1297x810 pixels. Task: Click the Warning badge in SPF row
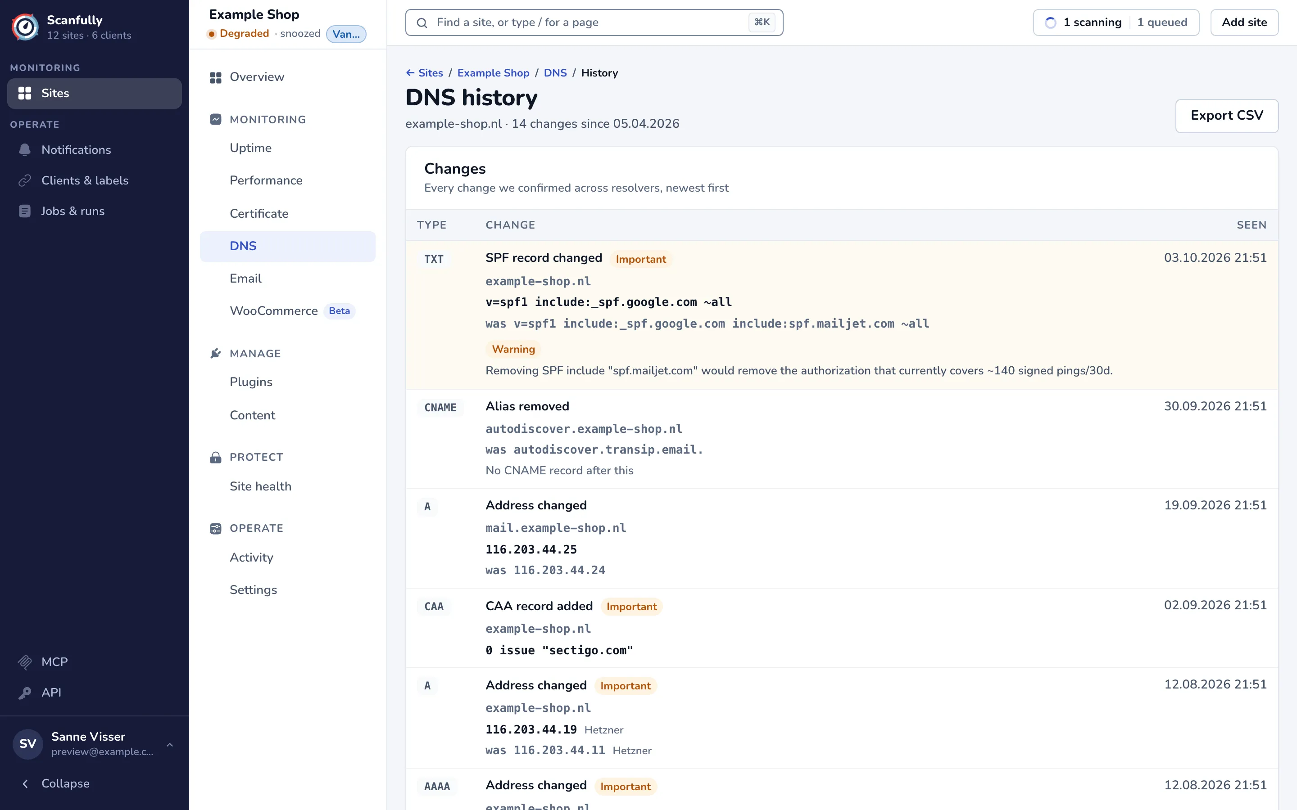[x=513, y=349]
